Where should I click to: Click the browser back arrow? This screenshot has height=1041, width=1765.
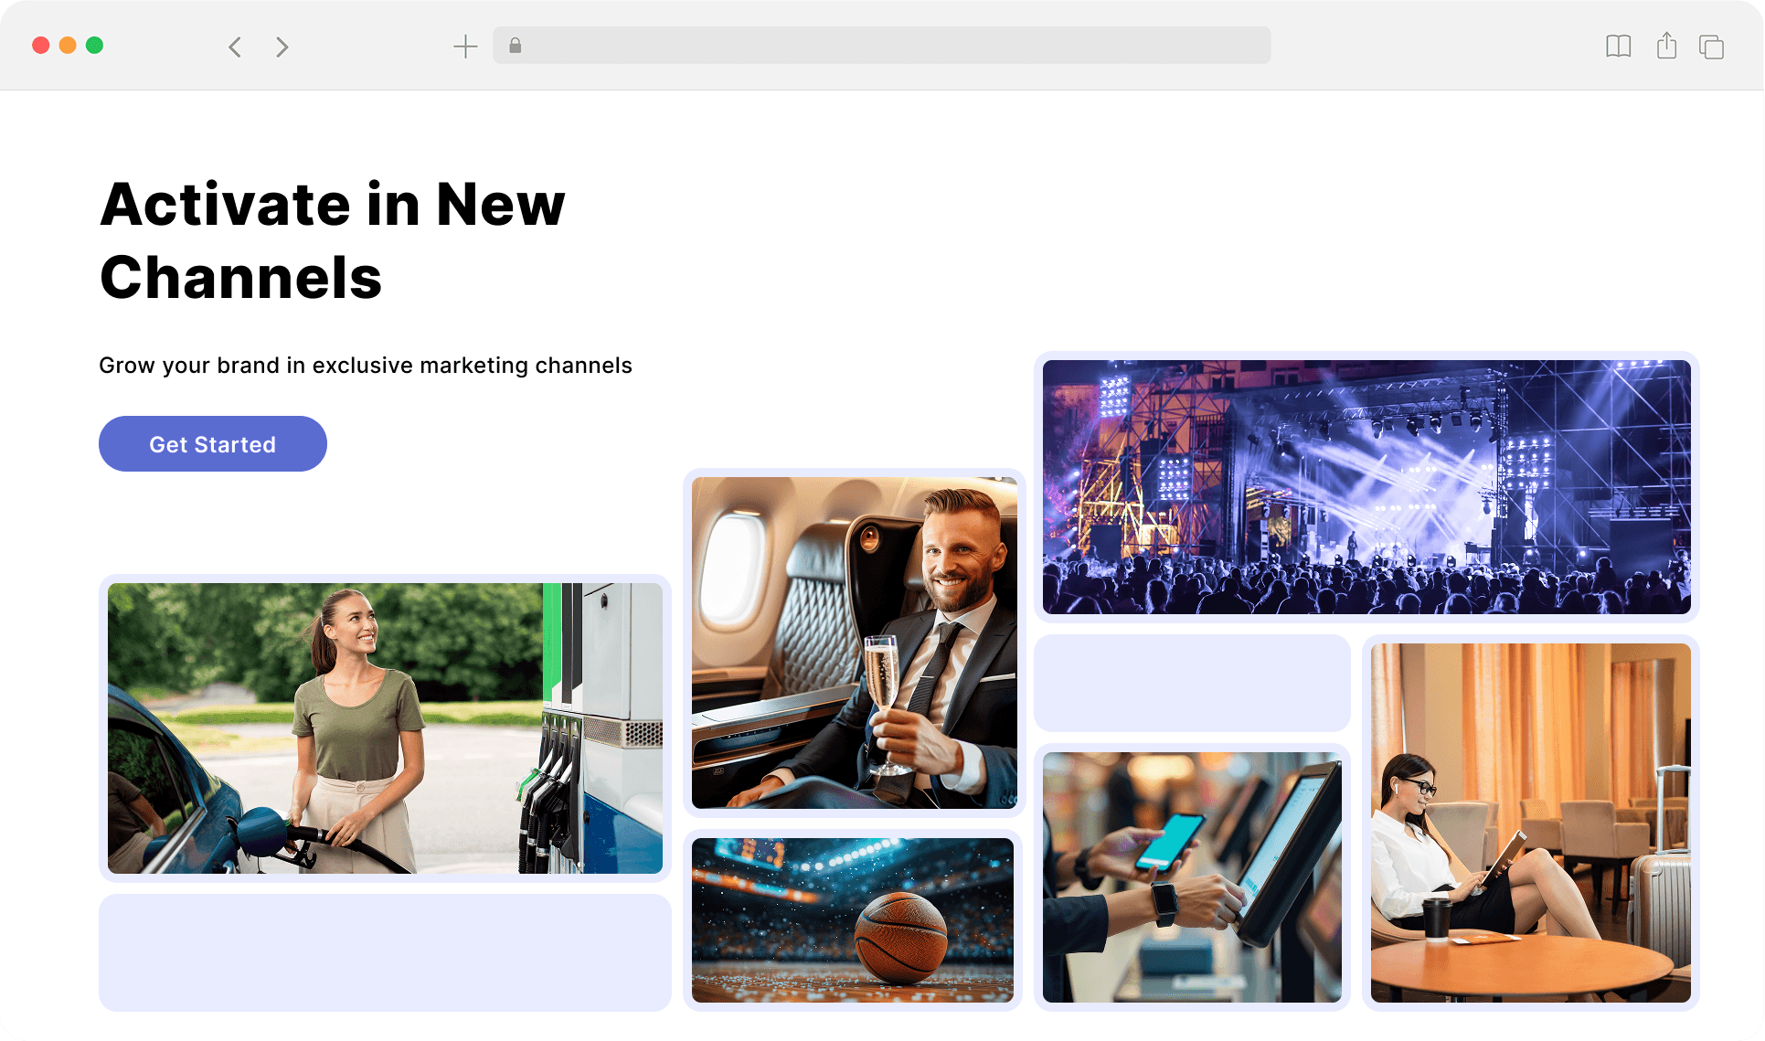click(235, 47)
